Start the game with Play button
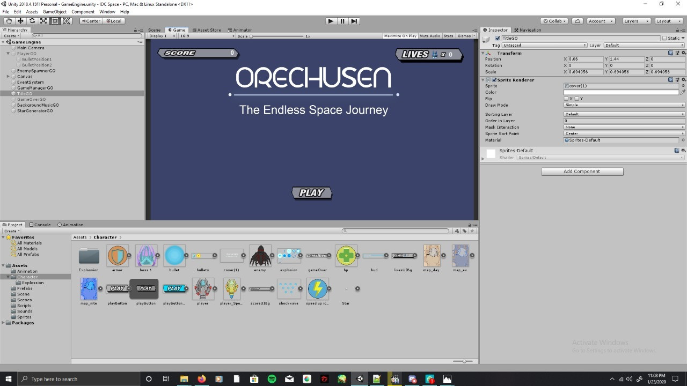Image resolution: width=687 pixels, height=386 pixels. point(331,21)
